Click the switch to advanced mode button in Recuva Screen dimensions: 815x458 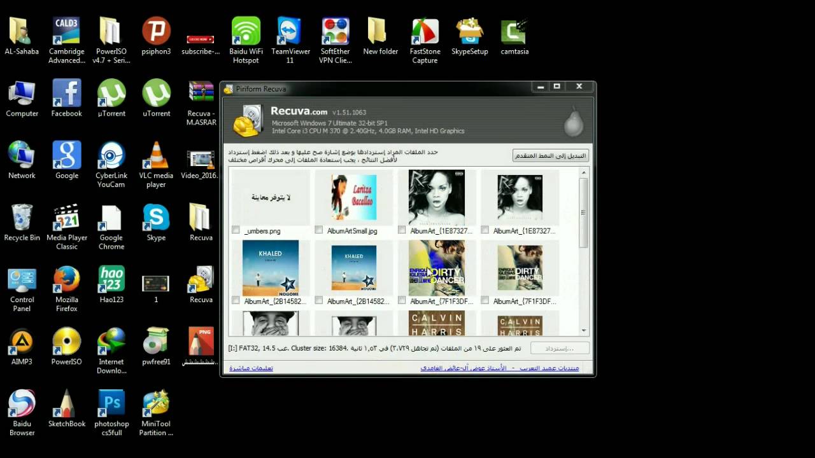[551, 155]
